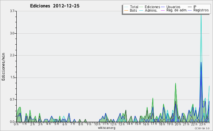Image resolution: width=213 pixels, height=131 pixels.
Task: Click the 'wikiscan.org' text below the axis
Action: point(106,128)
